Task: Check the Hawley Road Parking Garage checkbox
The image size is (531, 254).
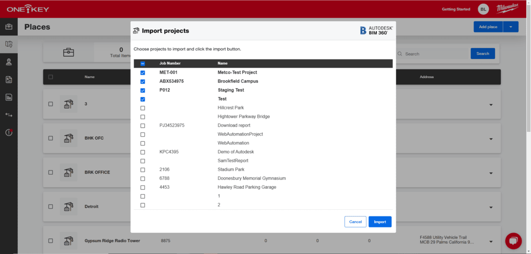Action: 143,187
